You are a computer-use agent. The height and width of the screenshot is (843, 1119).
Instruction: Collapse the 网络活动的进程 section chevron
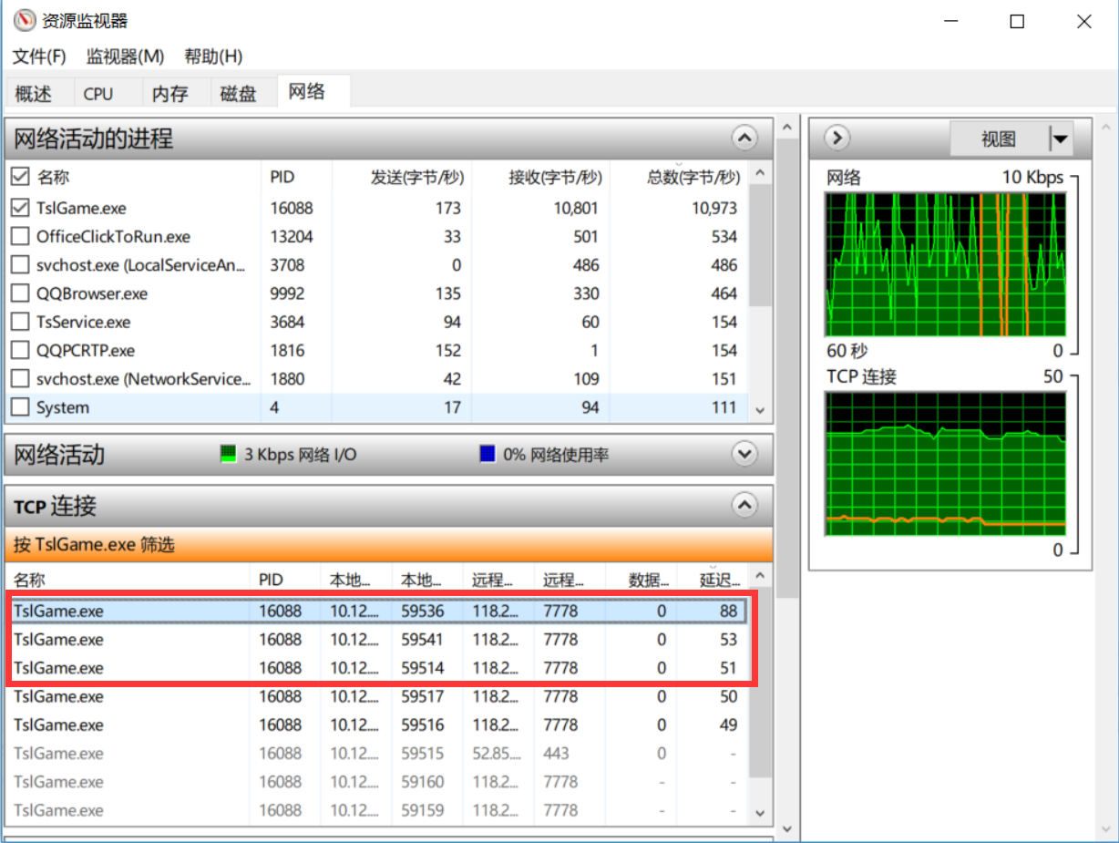(744, 139)
